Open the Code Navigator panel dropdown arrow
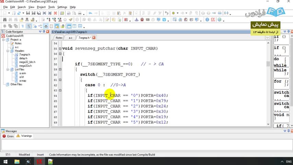 pyautogui.click(x=40, y=32)
